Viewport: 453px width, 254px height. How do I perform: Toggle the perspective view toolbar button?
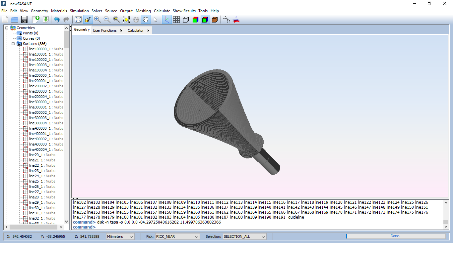click(x=88, y=20)
